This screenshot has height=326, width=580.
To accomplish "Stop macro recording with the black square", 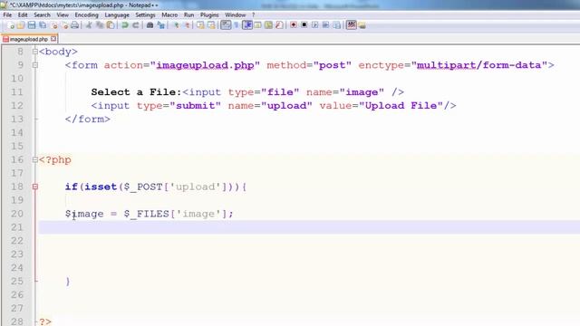I will tap(304, 25).
